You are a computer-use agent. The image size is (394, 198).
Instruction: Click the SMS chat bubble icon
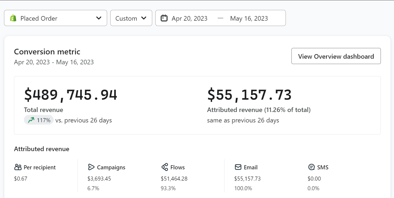point(311,167)
